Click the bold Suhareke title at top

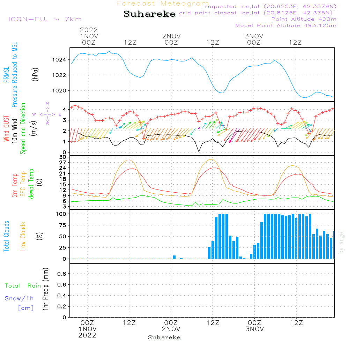click(x=149, y=14)
